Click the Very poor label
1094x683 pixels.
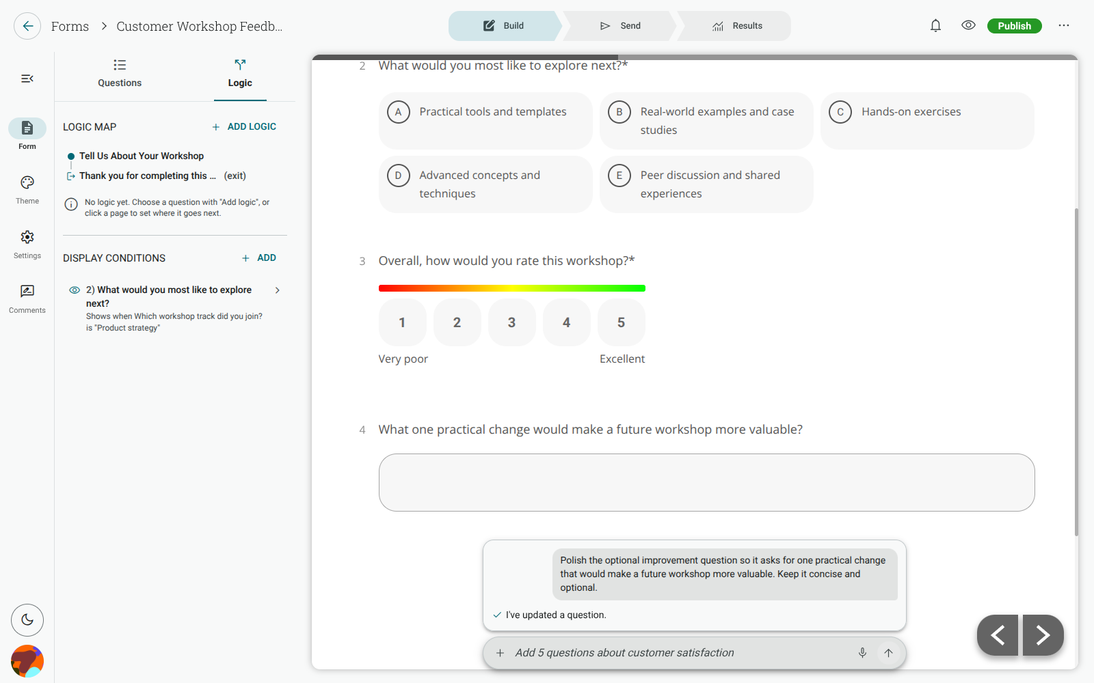pos(403,359)
